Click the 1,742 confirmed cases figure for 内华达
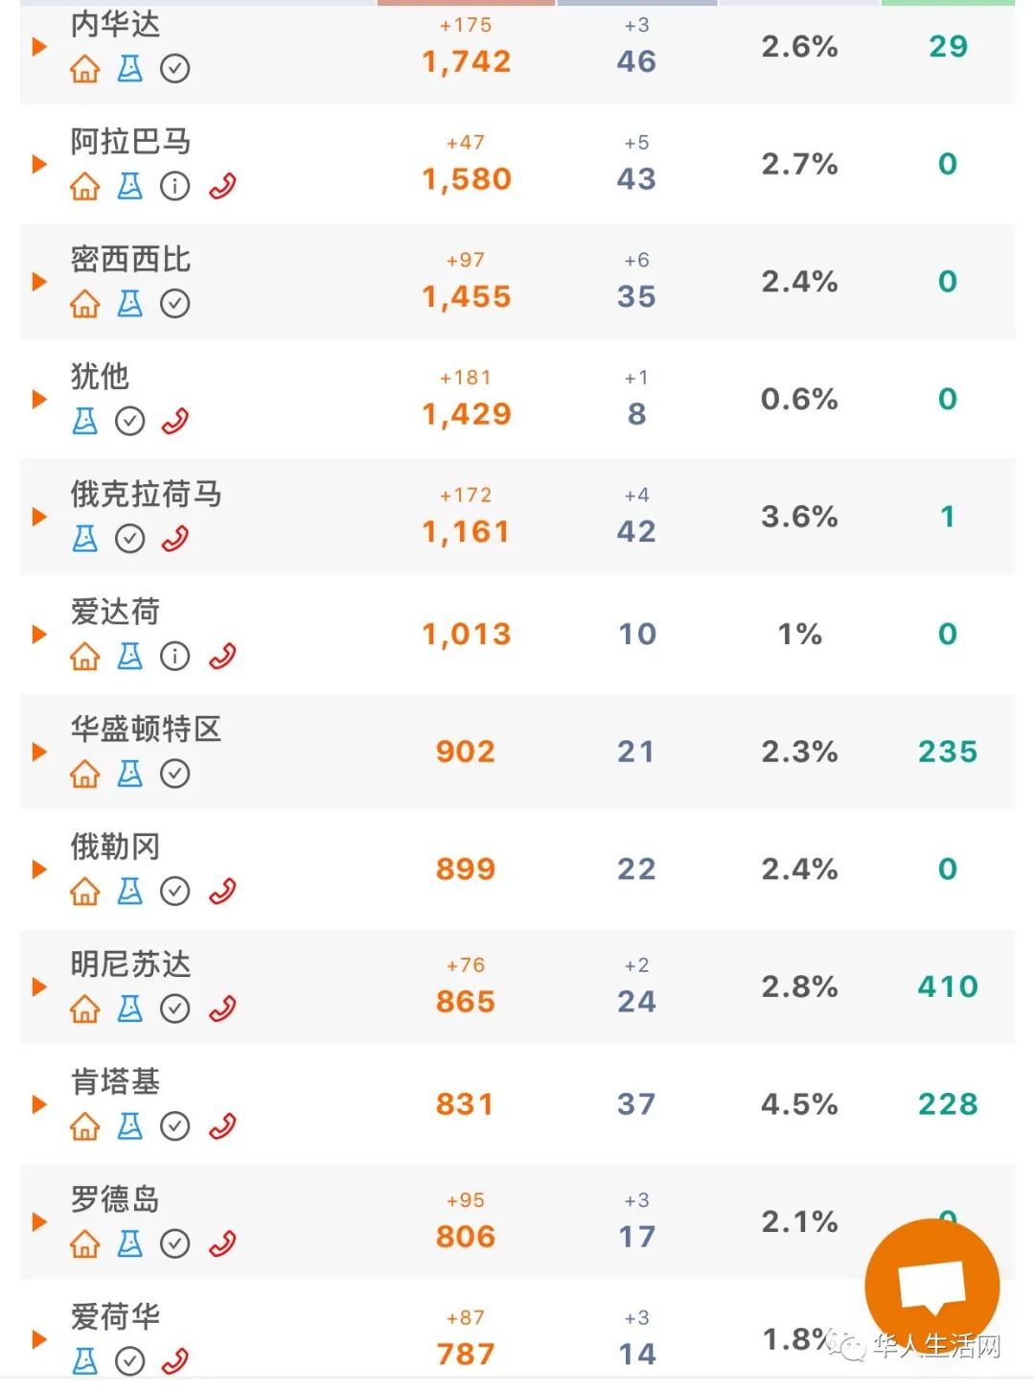The width and height of the screenshot is (1035, 1392). point(467,62)
